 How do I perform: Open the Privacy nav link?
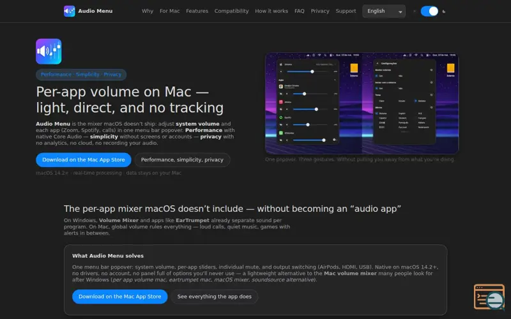[x=320, y=11]
